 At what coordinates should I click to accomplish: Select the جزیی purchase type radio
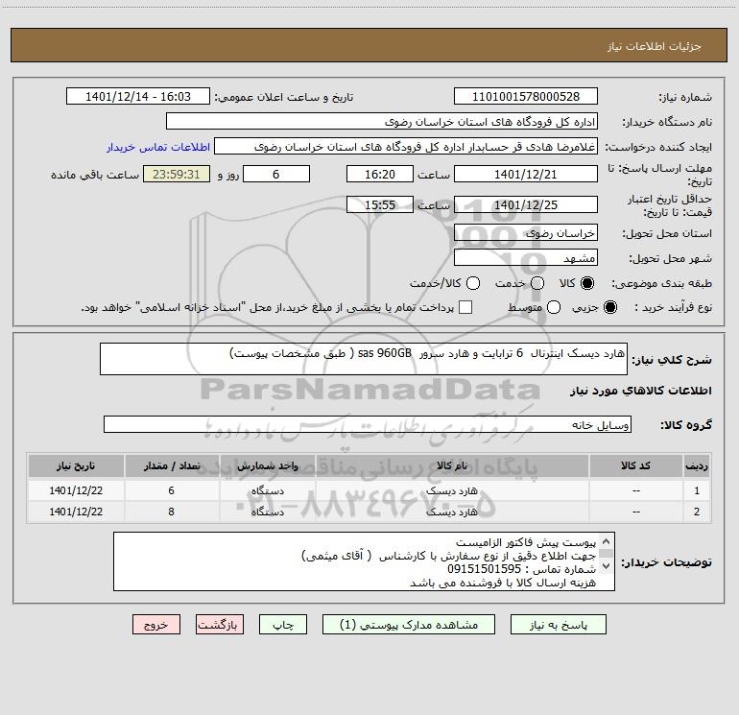pos(610,307)
